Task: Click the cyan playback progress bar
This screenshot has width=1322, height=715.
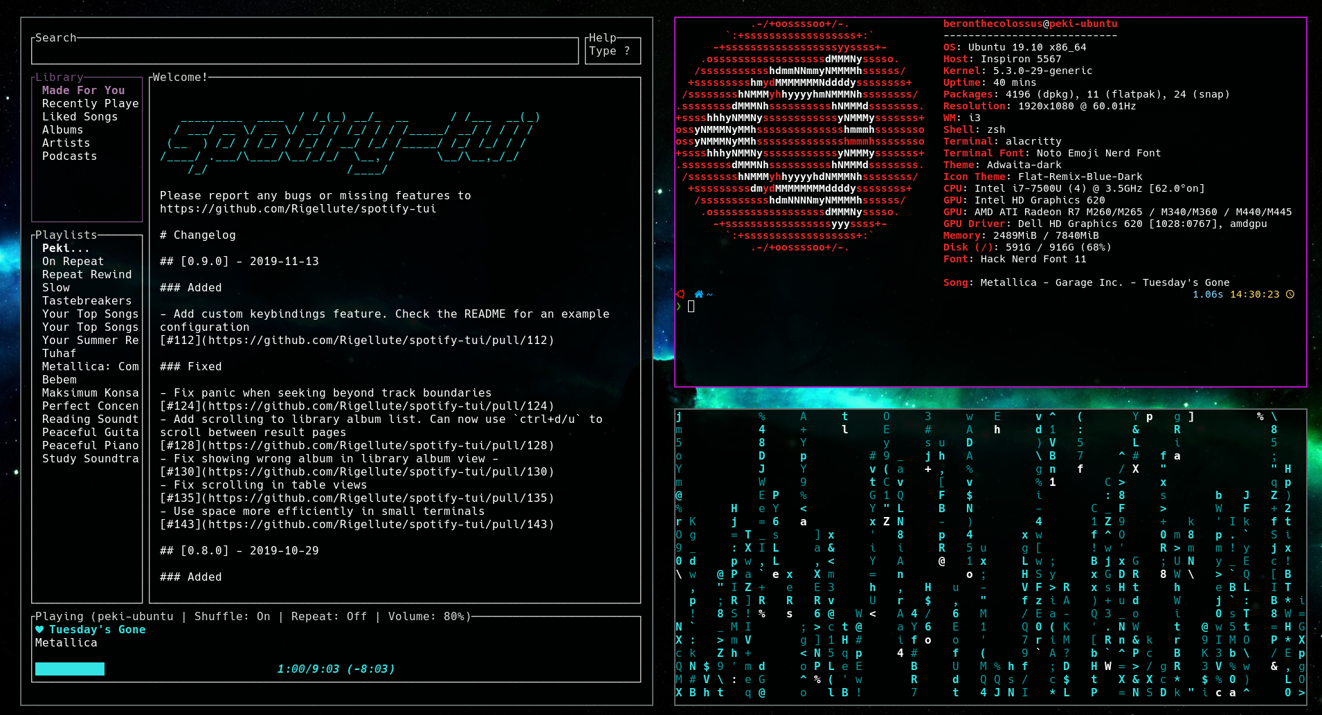Action: tap(70, 669)
